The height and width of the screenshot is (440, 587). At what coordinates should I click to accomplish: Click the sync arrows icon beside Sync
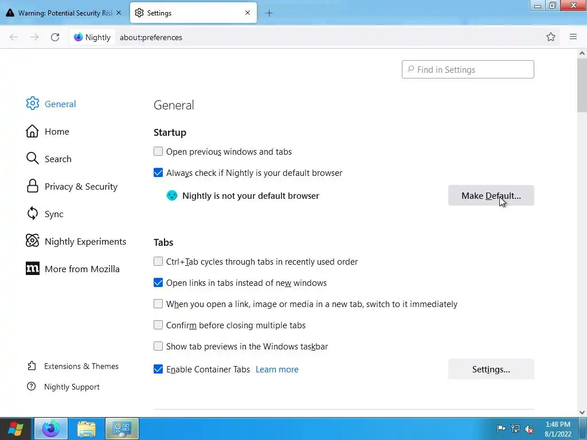click(x=32, y=214)
